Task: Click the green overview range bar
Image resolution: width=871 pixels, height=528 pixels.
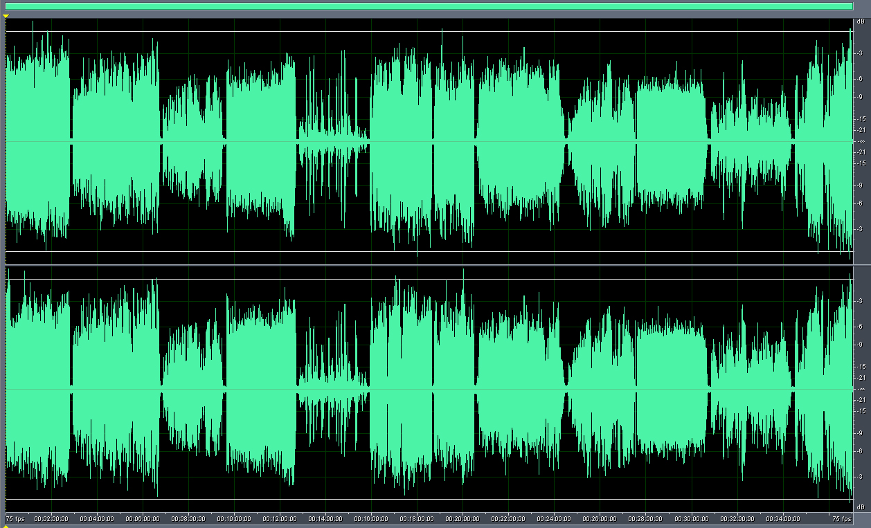Action: 429,6
